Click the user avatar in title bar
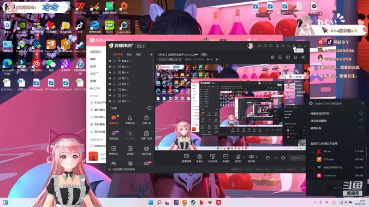369x207 pixels. pyautogui.click(x=250, y=46)
